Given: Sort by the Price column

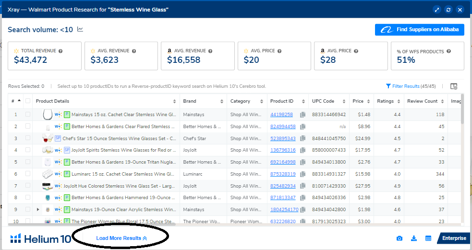Looking at the screenshot, I should (368, 101).
